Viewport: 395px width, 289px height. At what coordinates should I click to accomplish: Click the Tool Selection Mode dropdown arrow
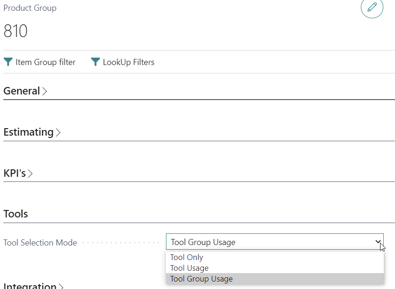[x=378, y=242]
